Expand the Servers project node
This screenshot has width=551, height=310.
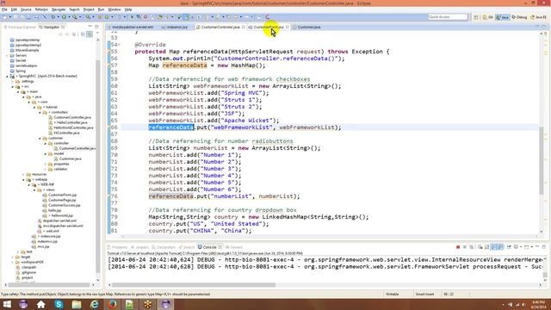[7, 55]
